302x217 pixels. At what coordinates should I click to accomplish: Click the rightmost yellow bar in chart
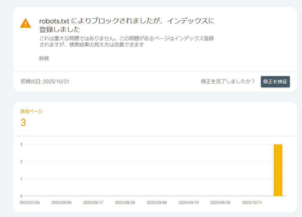point(281,170)
